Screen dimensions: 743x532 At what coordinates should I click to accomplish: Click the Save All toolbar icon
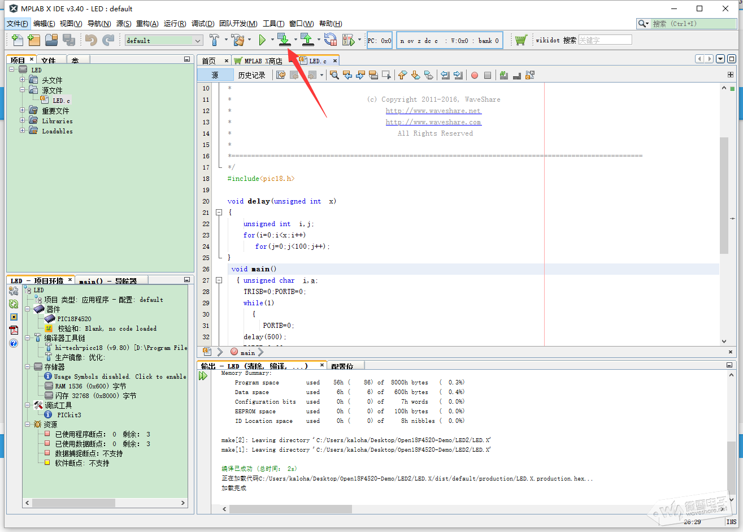click(x=69, y=40)
